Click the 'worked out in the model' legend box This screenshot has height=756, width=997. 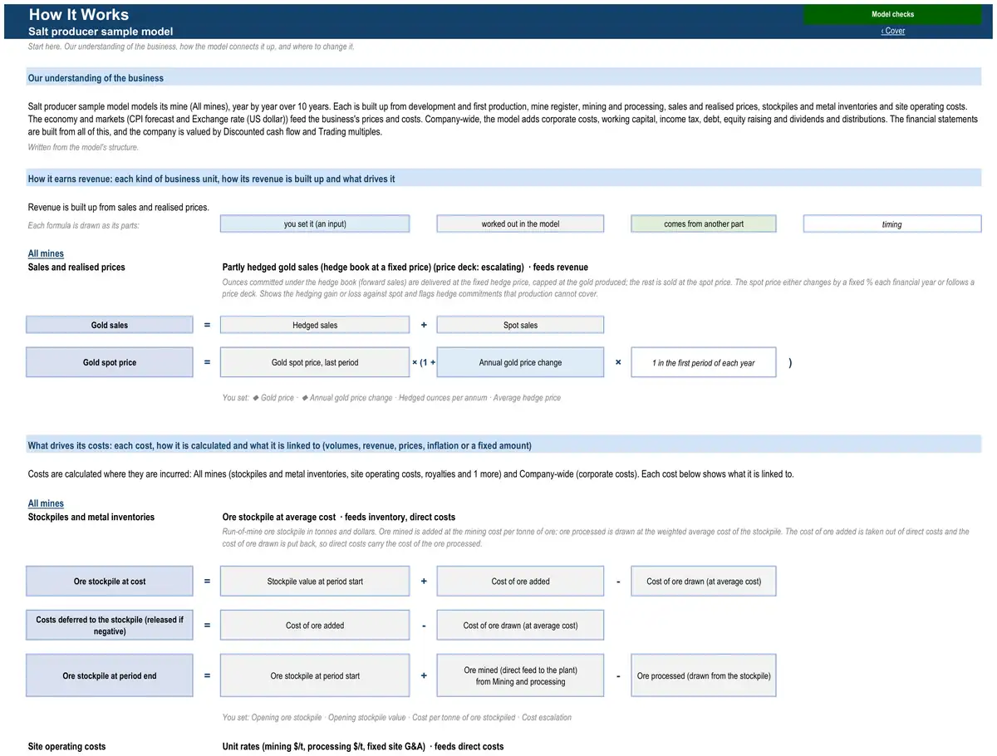point(520,223)
